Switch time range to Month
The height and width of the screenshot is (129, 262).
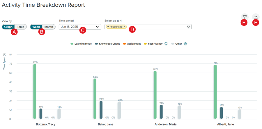click(x=49, y=27)
